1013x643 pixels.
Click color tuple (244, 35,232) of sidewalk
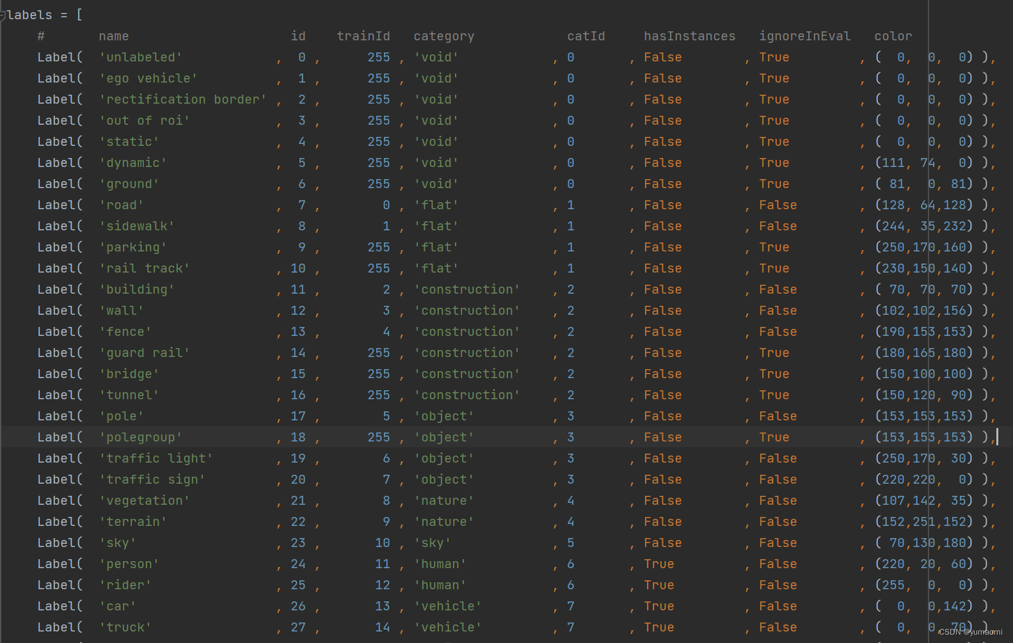click(924, 226)
